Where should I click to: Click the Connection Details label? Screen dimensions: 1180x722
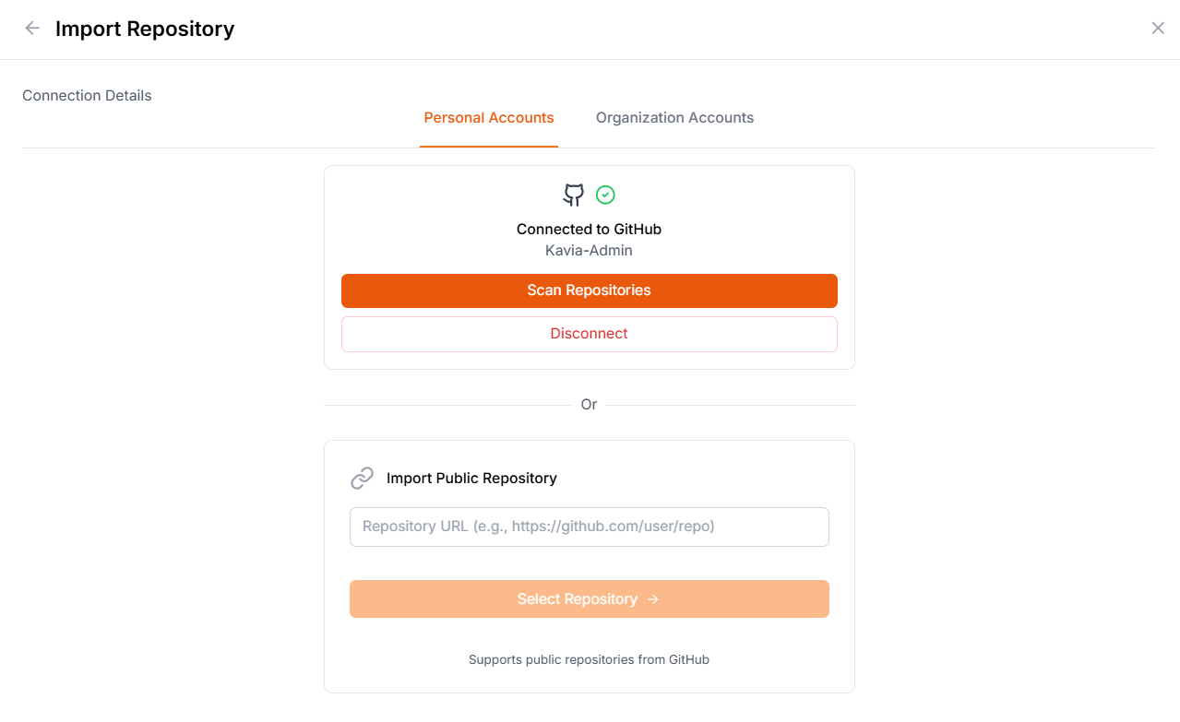[x=87, y=96]
